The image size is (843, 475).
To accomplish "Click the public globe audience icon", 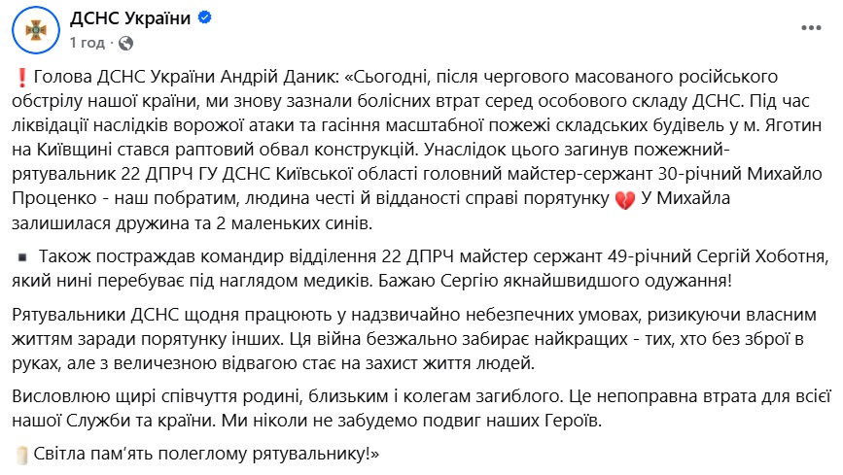I will [127, 44].
